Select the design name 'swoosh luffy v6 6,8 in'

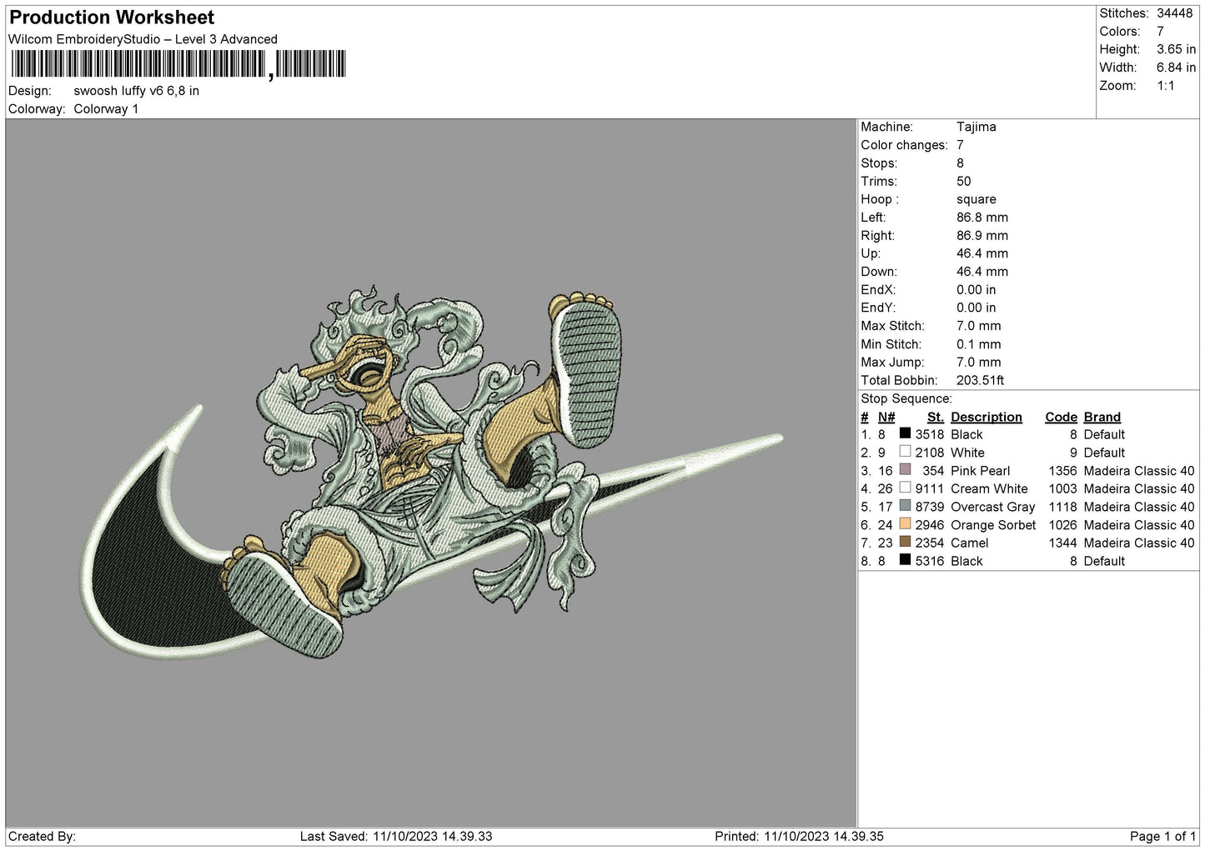[136, 91]
